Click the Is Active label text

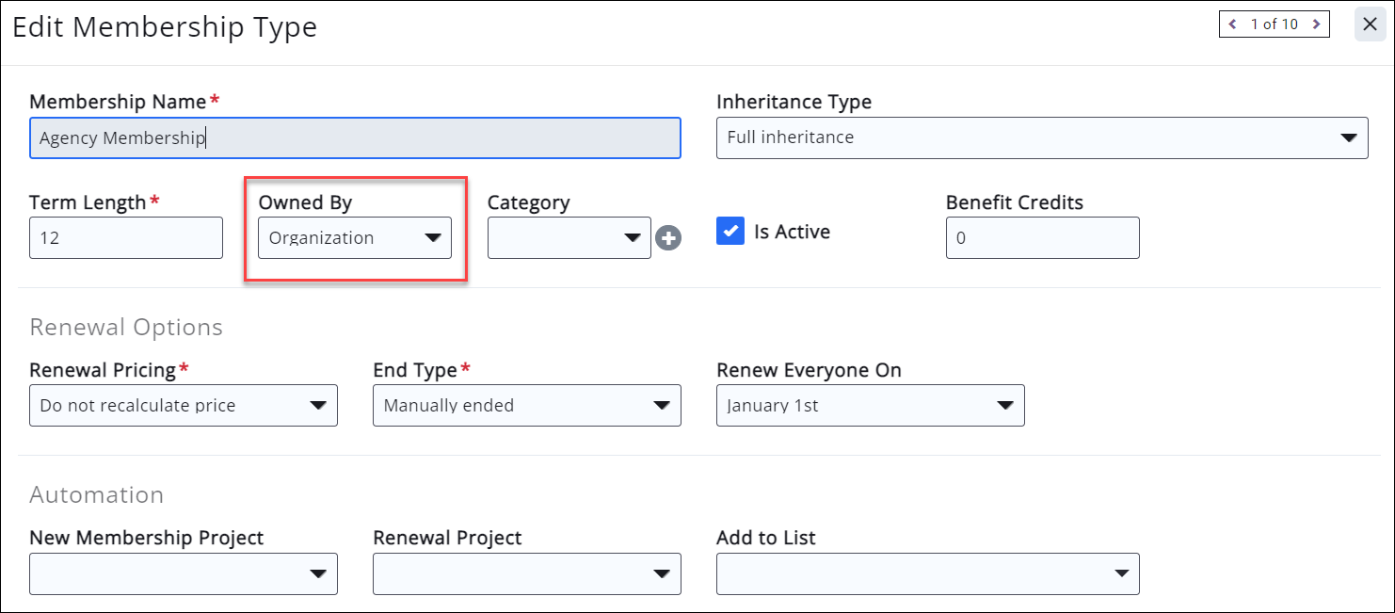tap(792, 232)
